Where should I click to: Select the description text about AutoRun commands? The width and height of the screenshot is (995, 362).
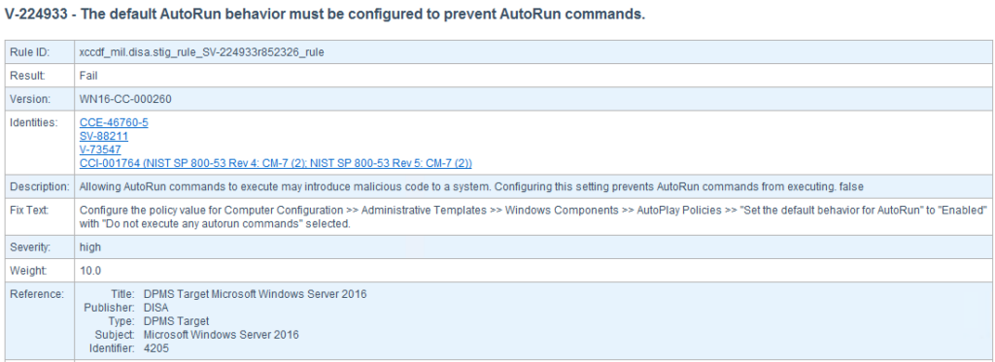pos(471,187)
